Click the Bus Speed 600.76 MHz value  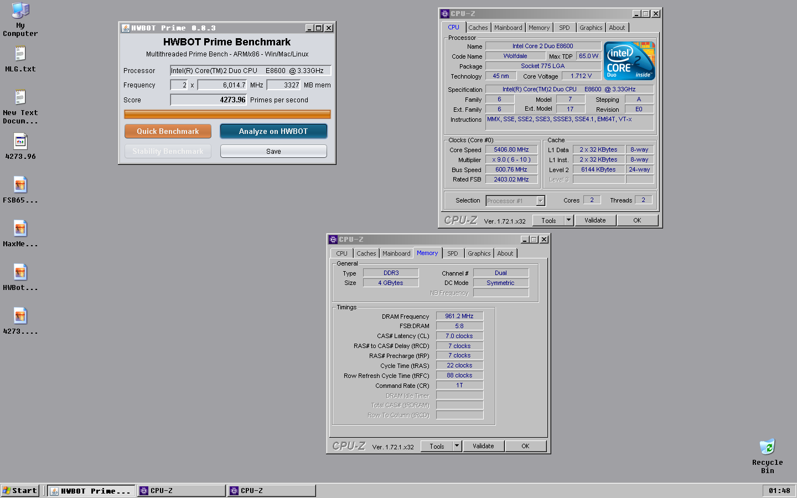pyautogui.click(x=511, y=169)
